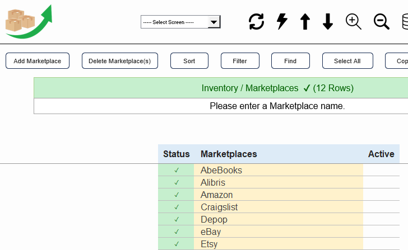Image resolution: width=408 pixels, height=250 pixels.
Task: Click the zoom in magnifier icon
Action: click(x=353, y=22)
